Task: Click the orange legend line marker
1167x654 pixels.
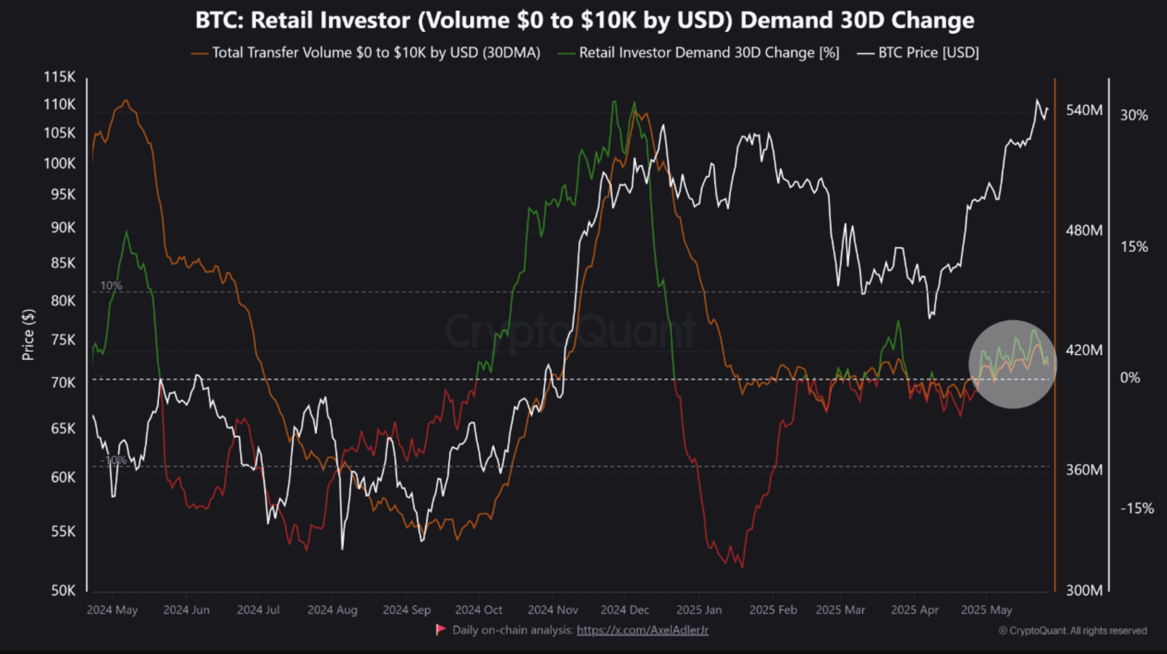Action: (x=200, y=52)
